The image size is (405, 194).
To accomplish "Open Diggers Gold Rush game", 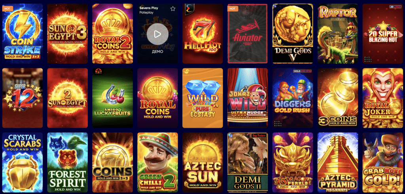I will 293,98.
